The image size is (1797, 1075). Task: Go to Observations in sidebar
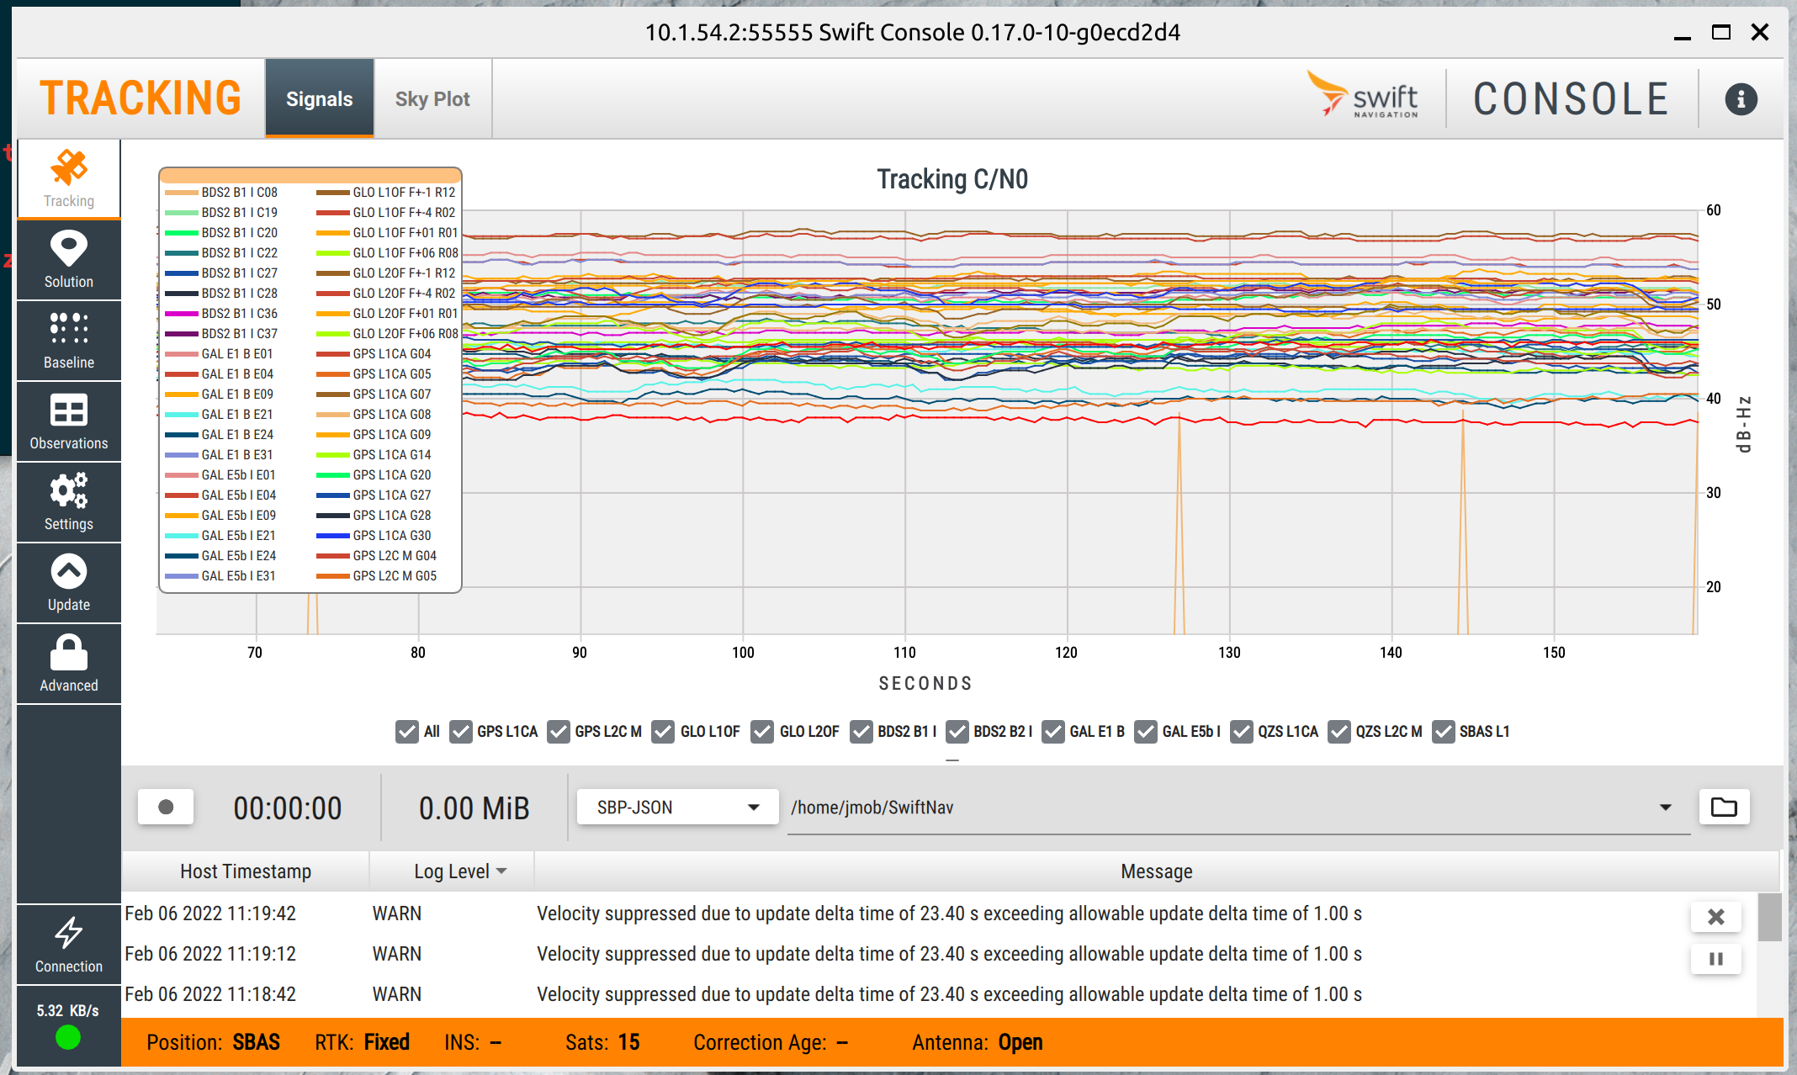(69, 421)
